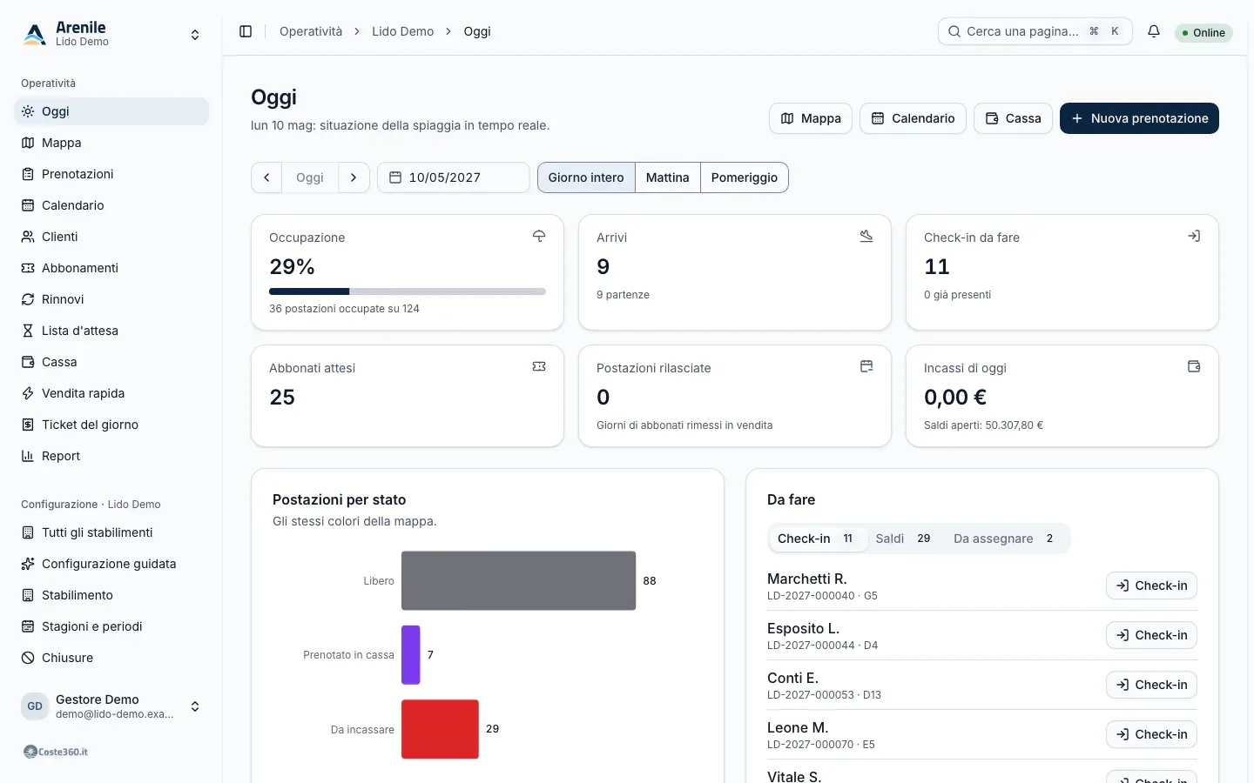The image size is (1254, 783).
Task: Check in Marchetti R.
Action: click(1151, 586)
